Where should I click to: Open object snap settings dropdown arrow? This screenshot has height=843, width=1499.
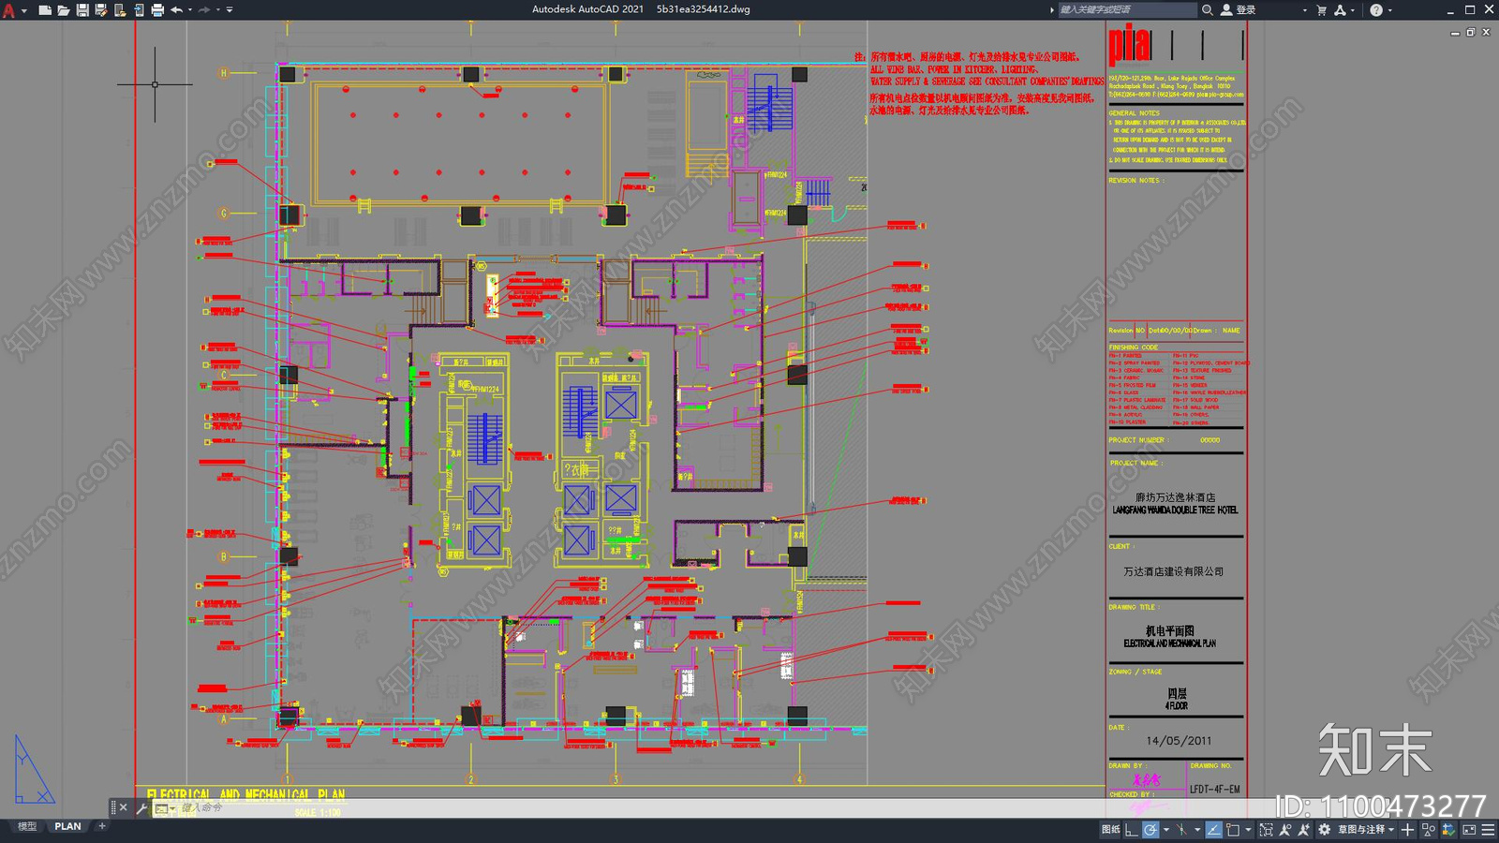(x=1248, y=829)
